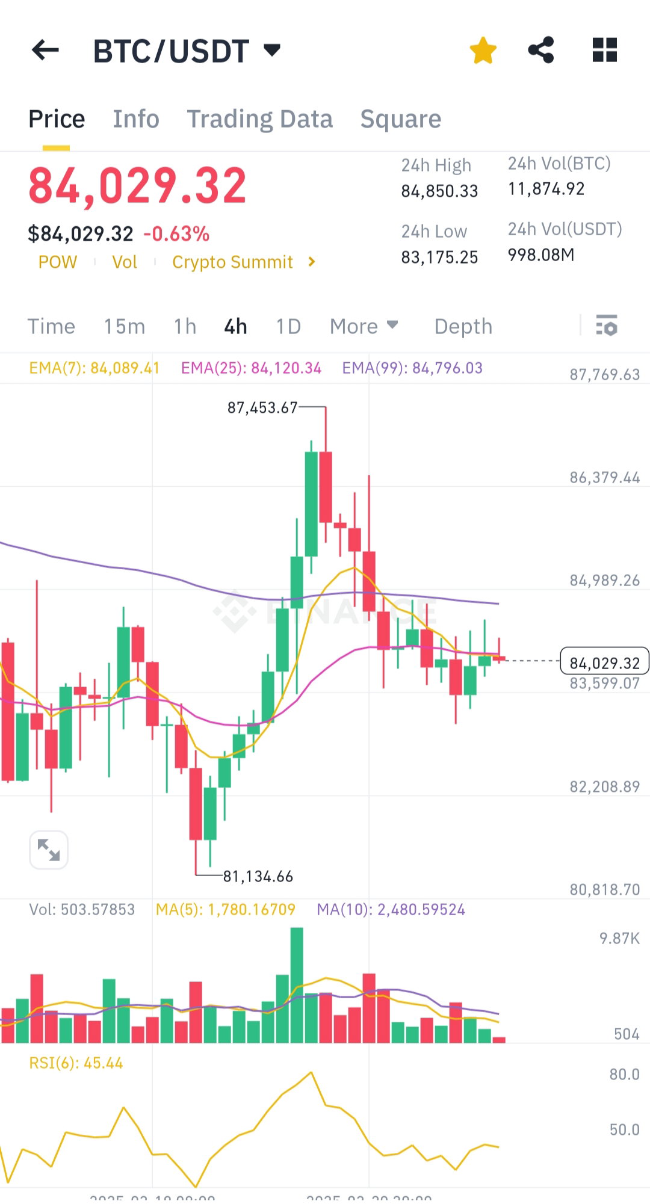Switch to the Info tab
650x1204 pixels.
(136, 119)
